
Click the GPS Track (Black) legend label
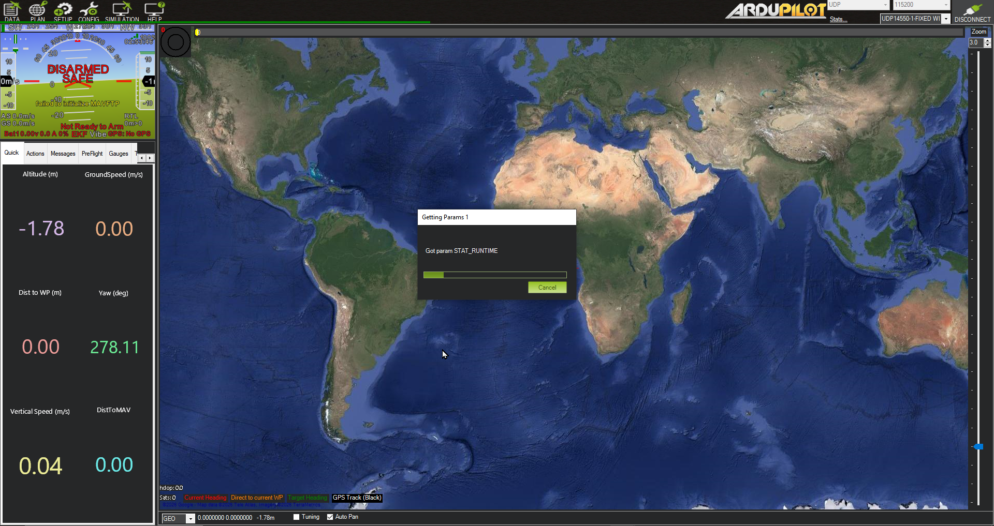(357, 498)
